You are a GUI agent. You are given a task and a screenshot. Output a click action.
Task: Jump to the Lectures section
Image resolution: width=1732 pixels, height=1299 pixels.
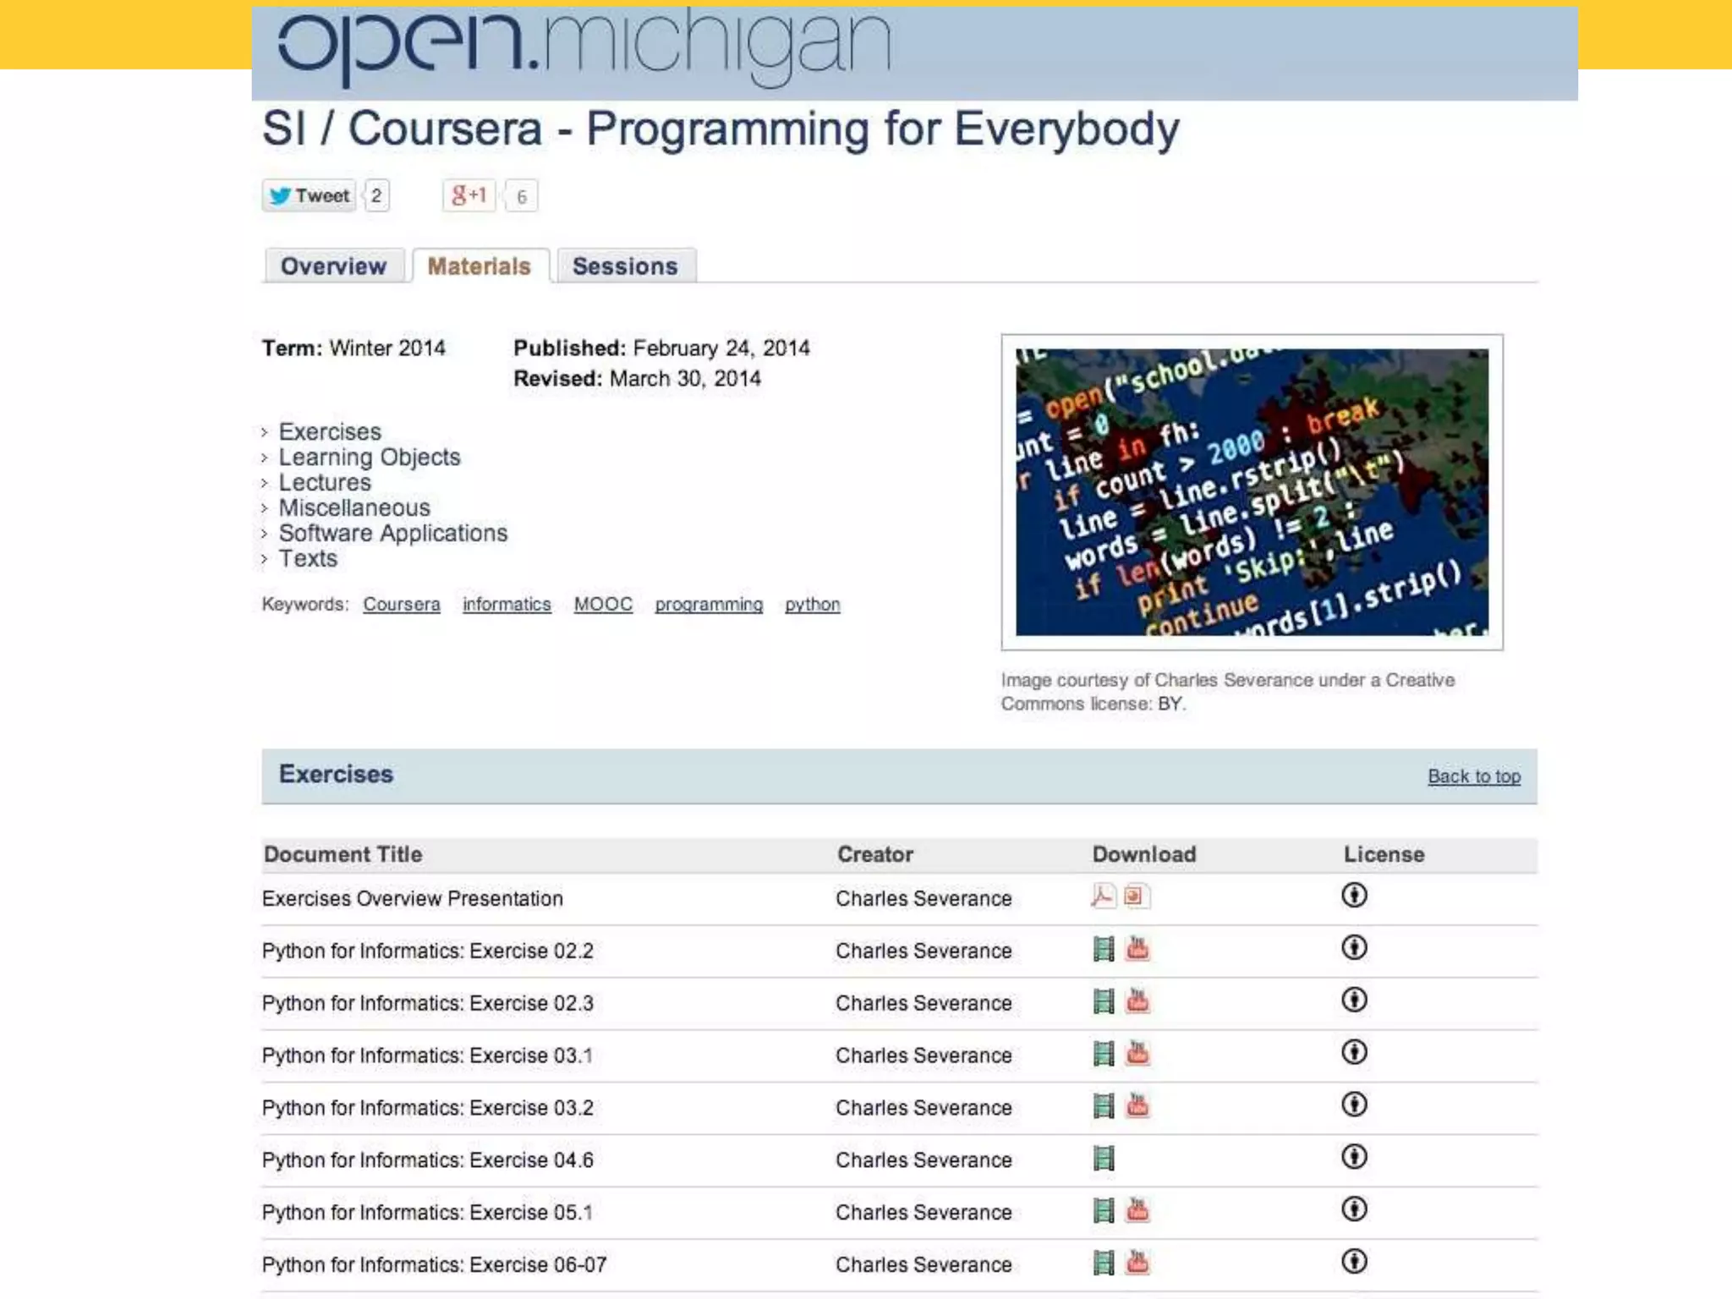[x=325, y=483]
